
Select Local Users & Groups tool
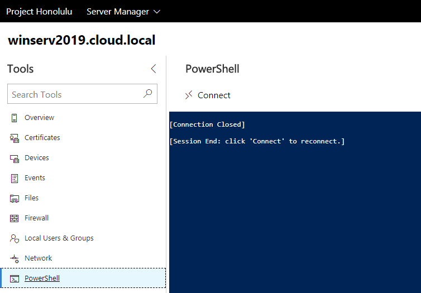coord(59,238)
